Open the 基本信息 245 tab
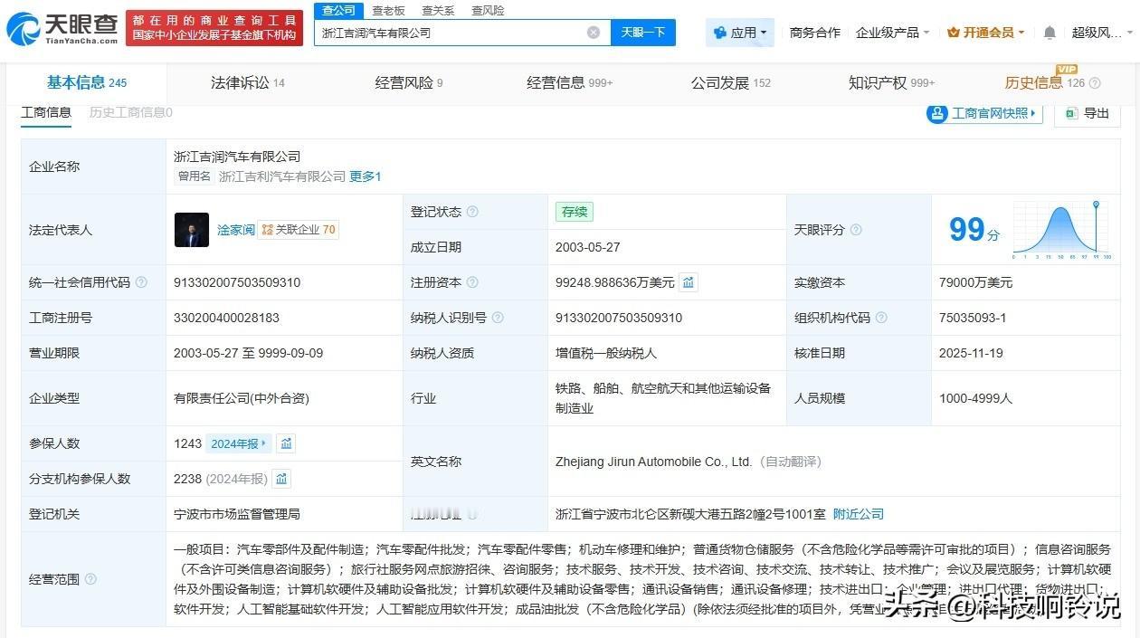 87,82
